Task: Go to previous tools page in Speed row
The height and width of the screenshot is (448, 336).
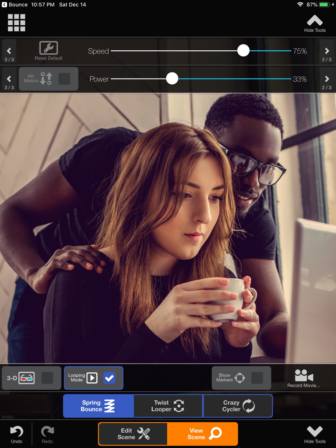Action: [x=9, y=51]
